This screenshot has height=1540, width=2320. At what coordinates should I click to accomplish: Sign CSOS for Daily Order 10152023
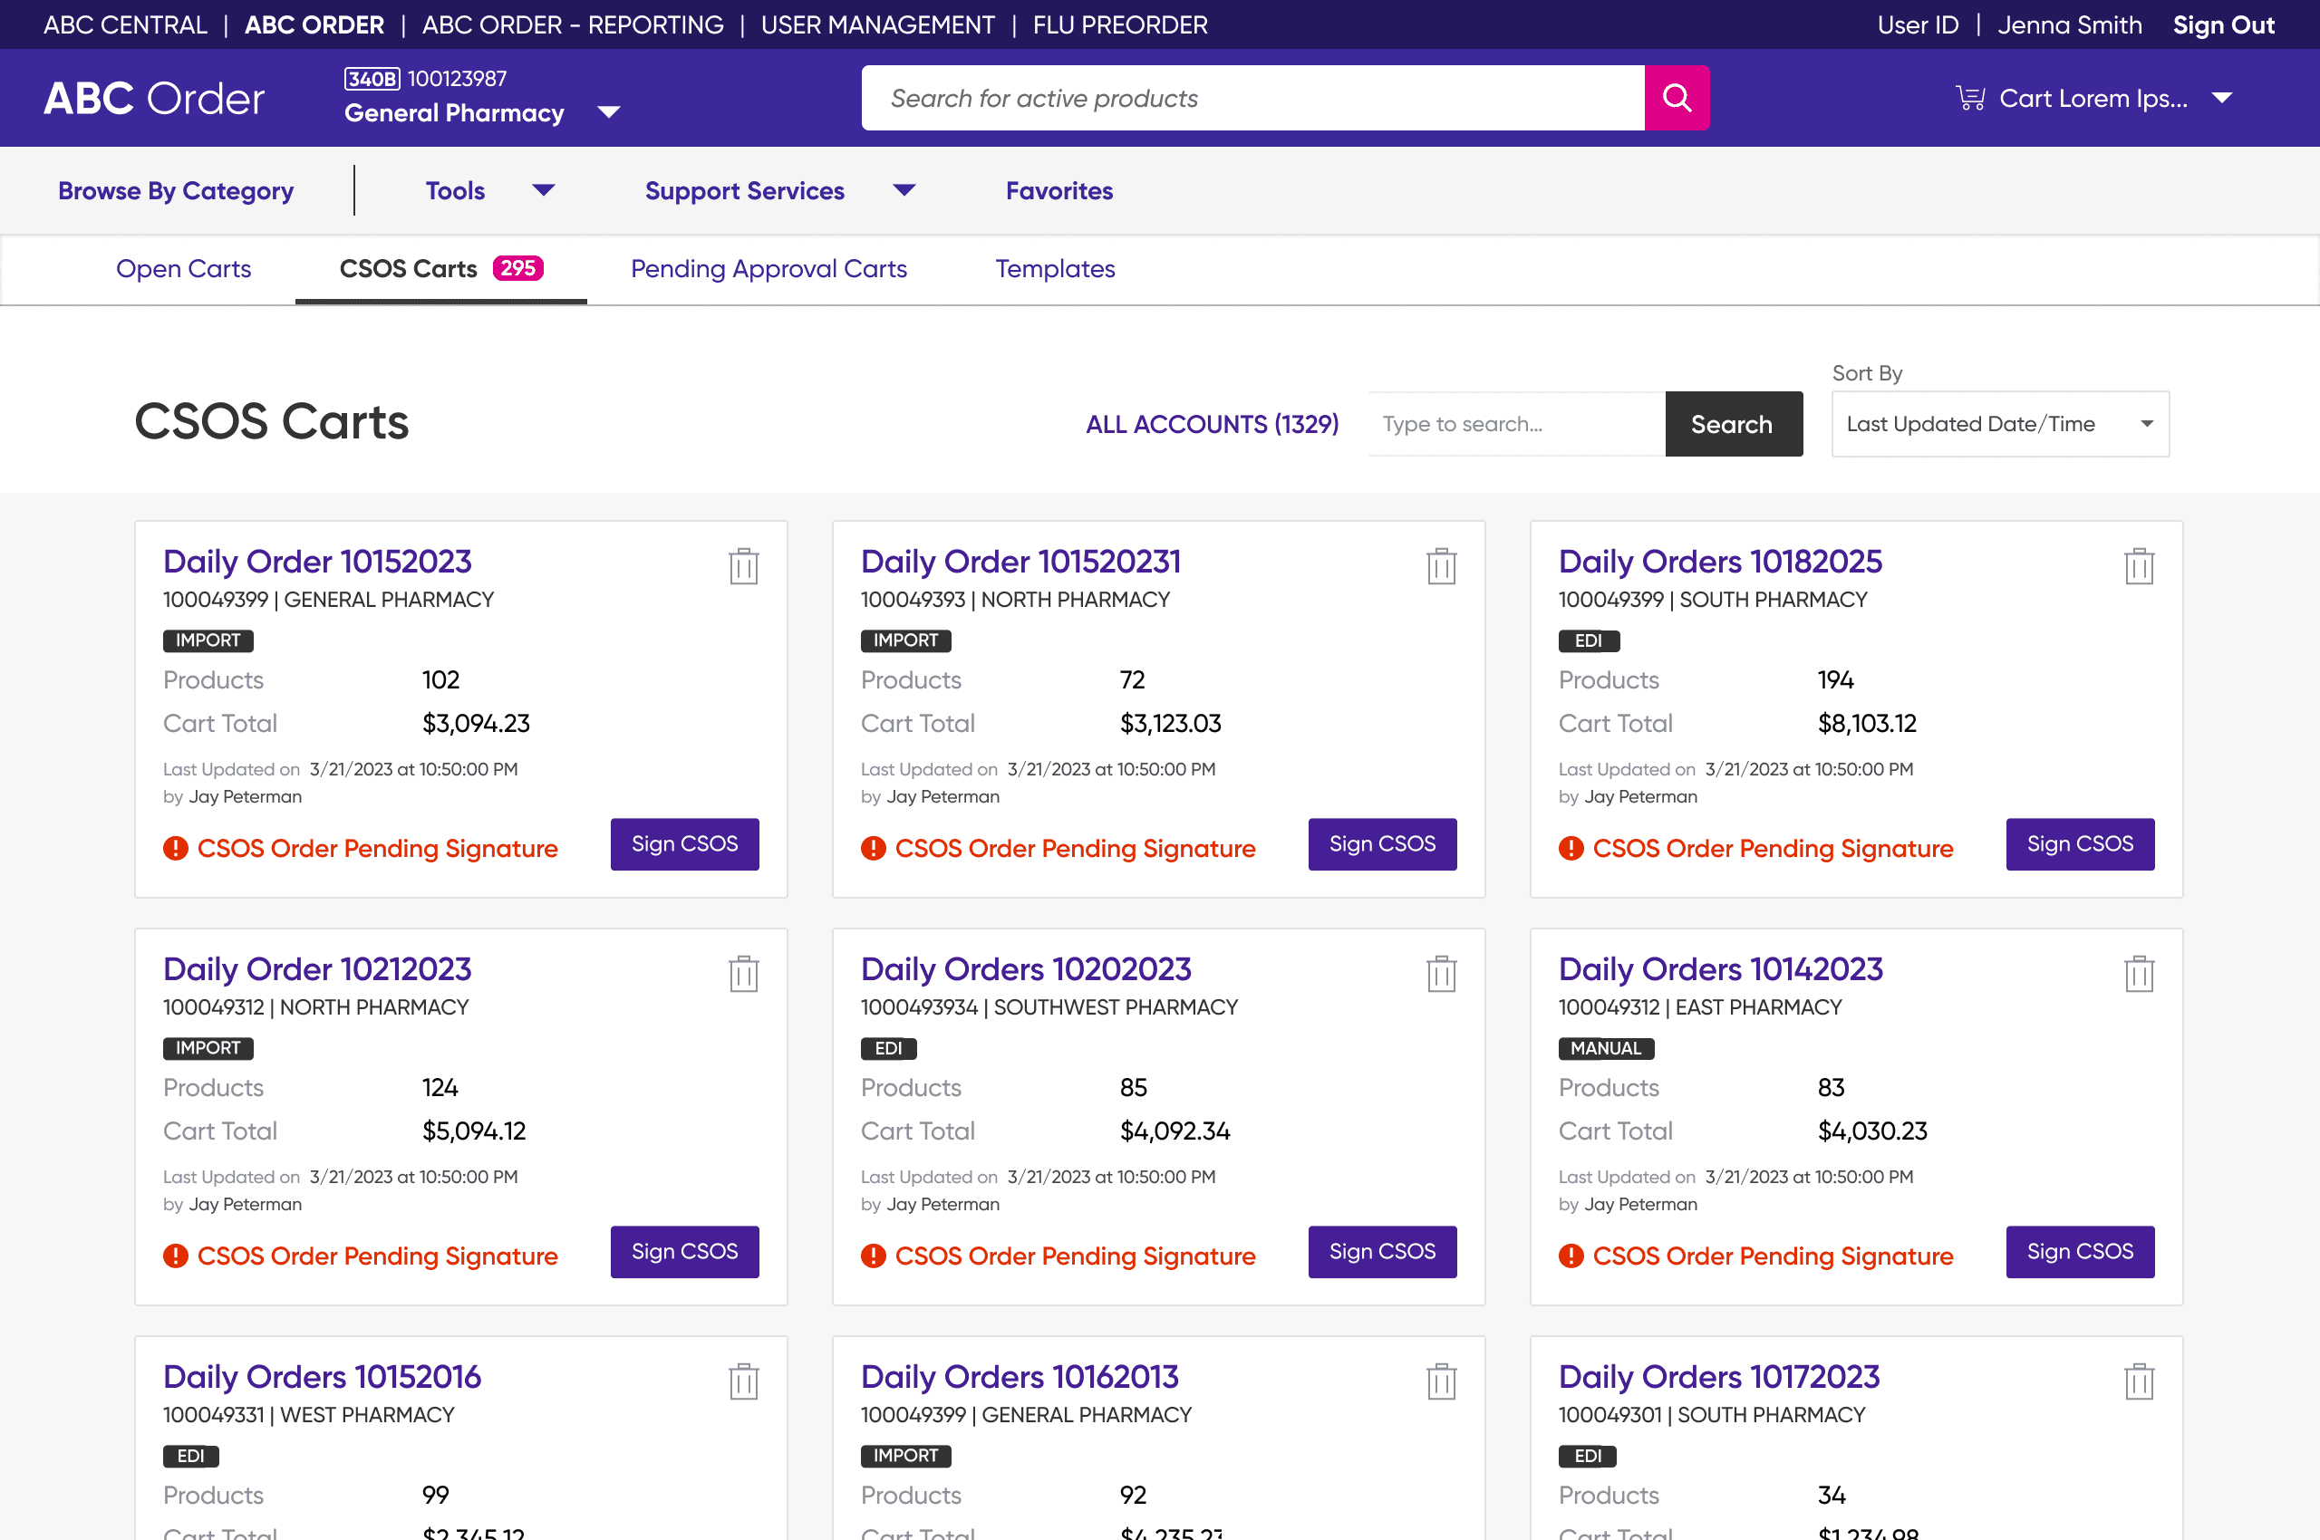[685, 843]
